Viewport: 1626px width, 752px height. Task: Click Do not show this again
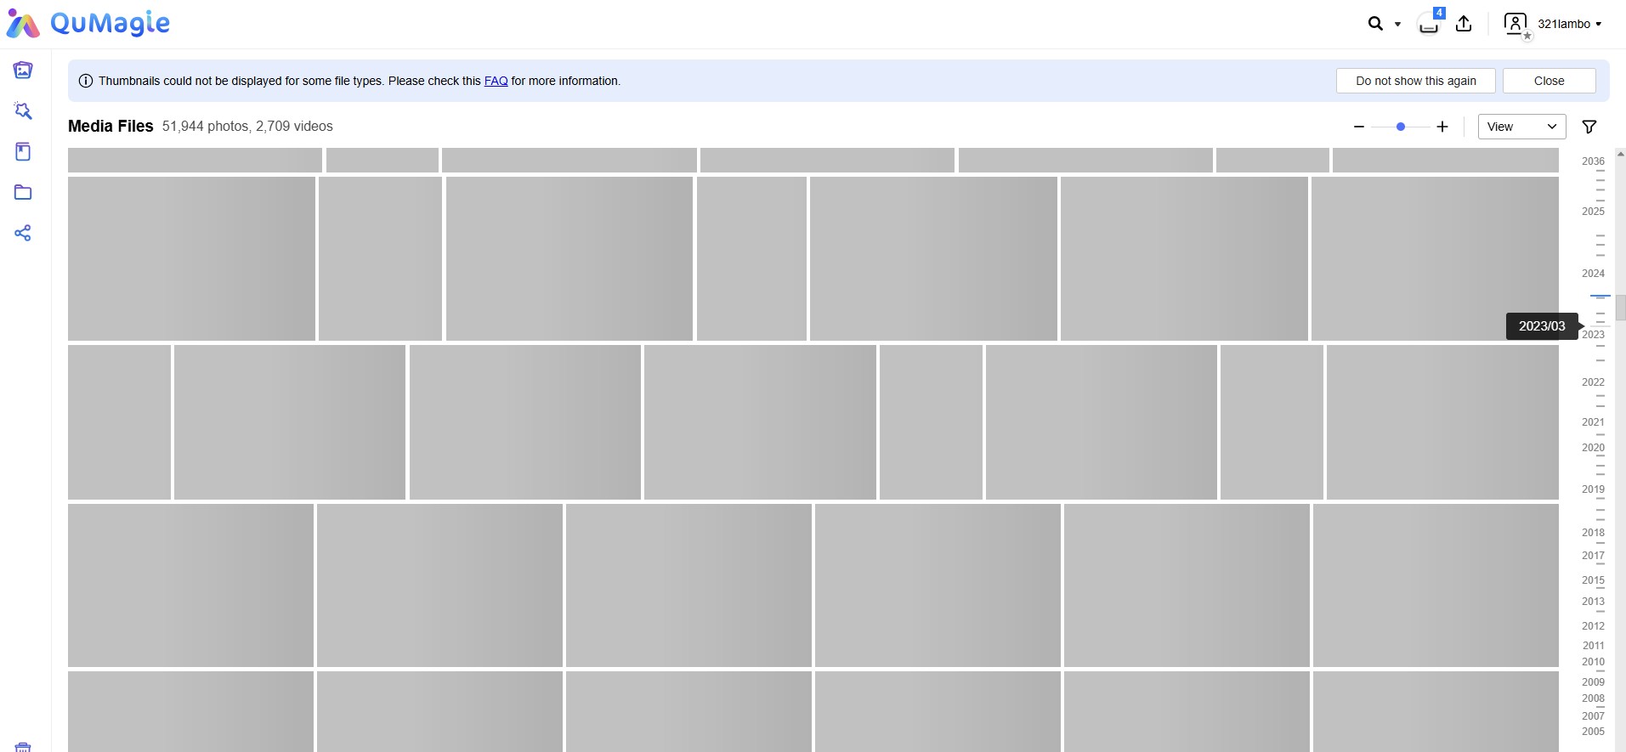click(x=1415, y=81)
